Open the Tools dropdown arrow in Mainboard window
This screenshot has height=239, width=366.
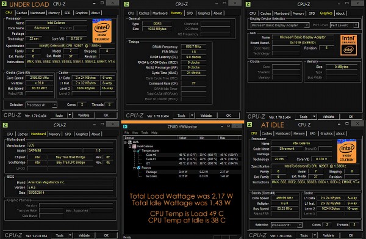click(70, 235)
